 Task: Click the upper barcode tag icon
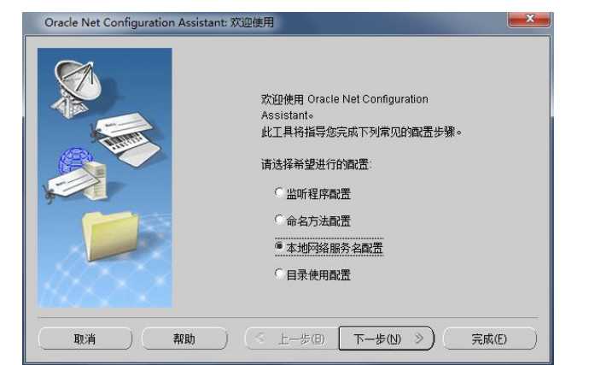(x=125, y=138)
